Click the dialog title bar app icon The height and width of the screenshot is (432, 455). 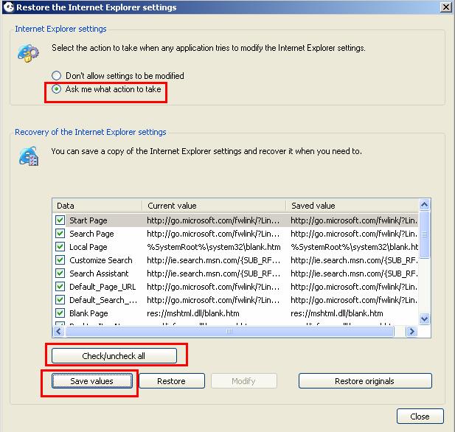tap(8, 7)
